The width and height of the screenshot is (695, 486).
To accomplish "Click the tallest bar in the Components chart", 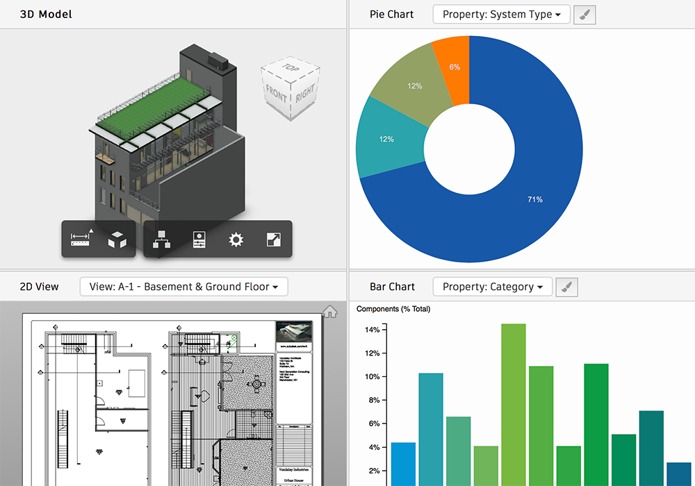I will (x=514, y=403).
